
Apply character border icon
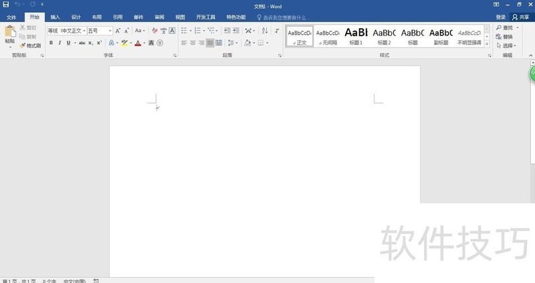[173, 31]
